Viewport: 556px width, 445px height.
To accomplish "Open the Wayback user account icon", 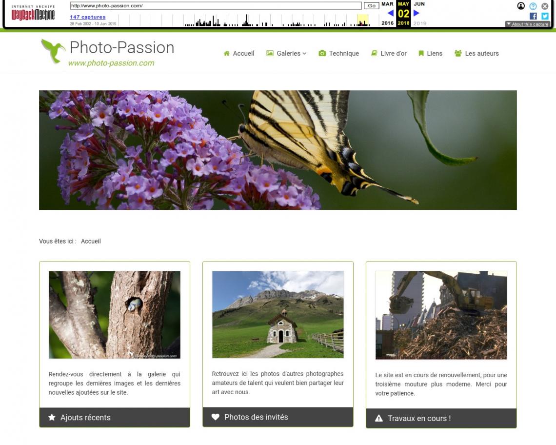I will [521, 6].
